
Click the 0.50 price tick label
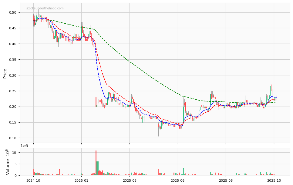(x=13, y=13)
